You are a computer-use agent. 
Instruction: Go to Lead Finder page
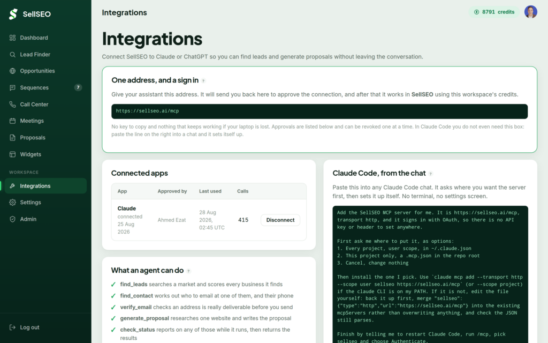[x=45, y=55]
